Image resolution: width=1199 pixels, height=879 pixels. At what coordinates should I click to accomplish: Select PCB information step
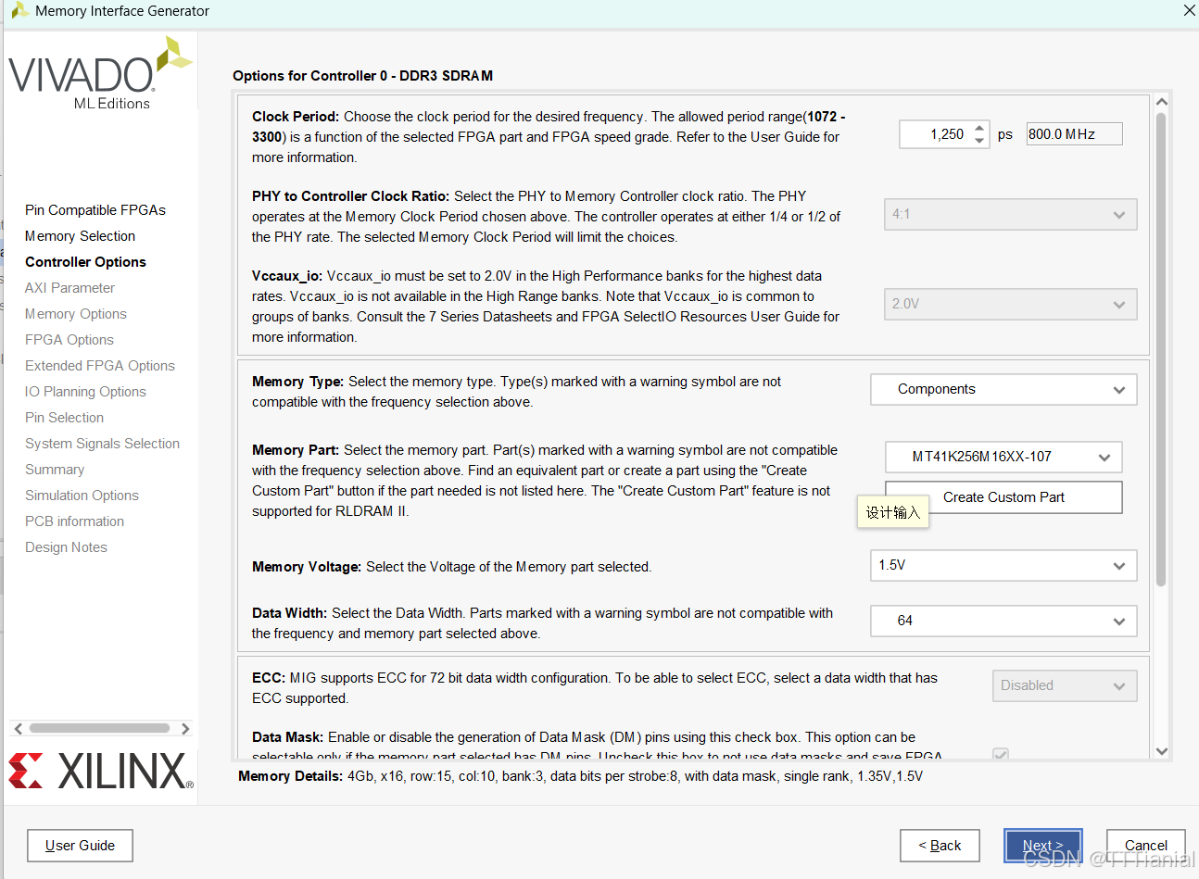(x=74, y=521)
